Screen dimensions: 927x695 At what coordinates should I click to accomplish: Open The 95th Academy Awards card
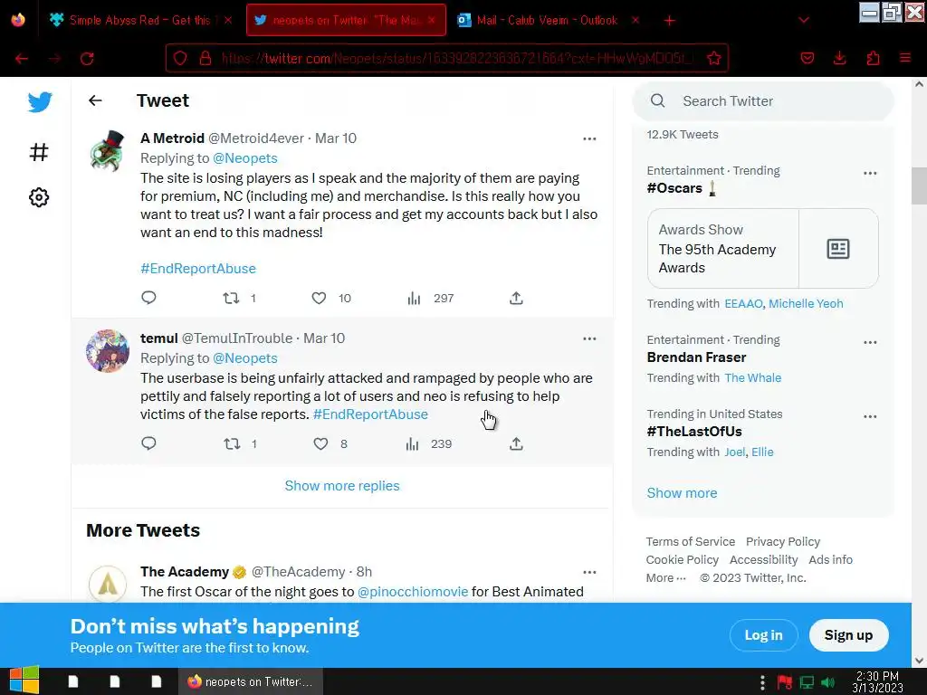pos(762,248)
